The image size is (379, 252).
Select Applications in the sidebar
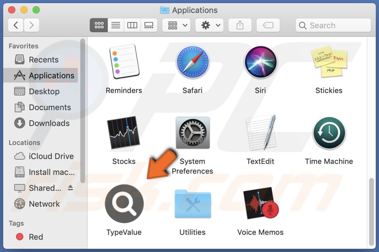pos(42,76)
